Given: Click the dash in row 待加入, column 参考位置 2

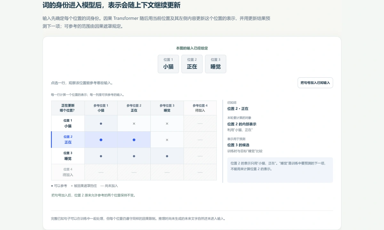Looking at the screenshot, I should pos(134,172).
